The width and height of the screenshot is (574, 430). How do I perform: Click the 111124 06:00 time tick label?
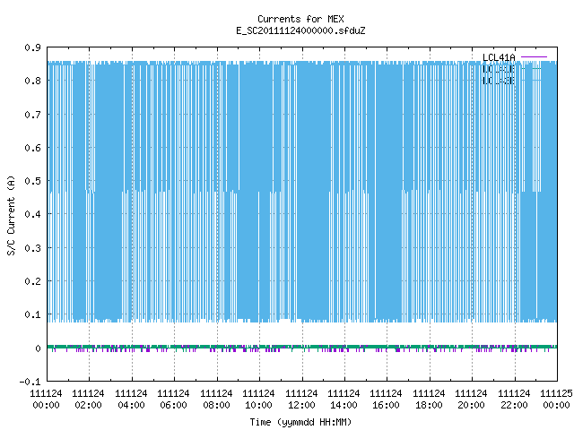[173, 400]
